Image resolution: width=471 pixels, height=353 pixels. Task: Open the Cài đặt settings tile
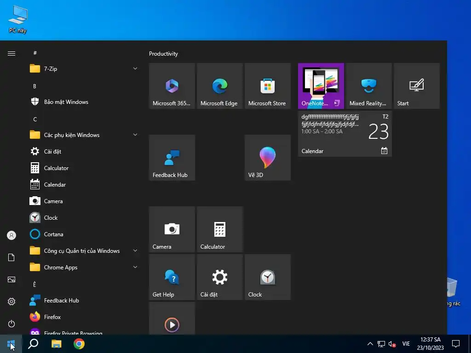point(219,277)
